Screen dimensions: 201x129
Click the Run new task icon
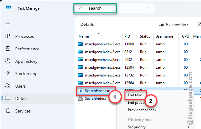161,24
